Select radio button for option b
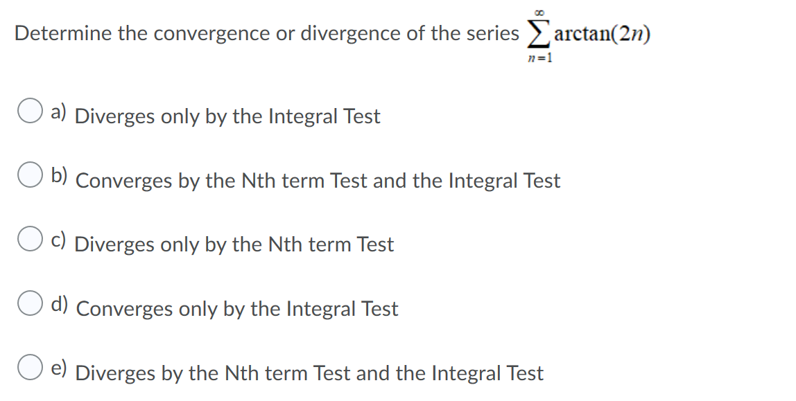Screen dimensions: 796x401 coord(29,175)
